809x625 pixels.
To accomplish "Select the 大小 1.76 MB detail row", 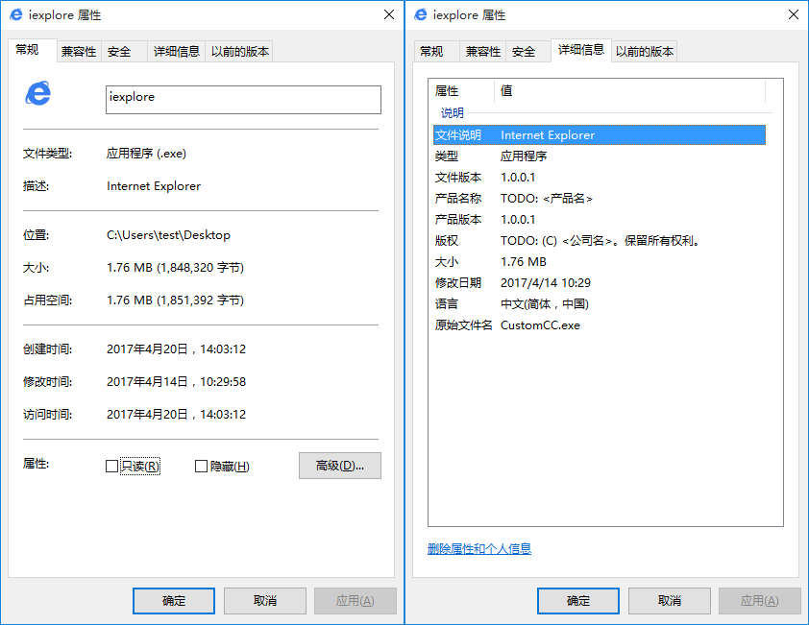I will tap(599, 262).
